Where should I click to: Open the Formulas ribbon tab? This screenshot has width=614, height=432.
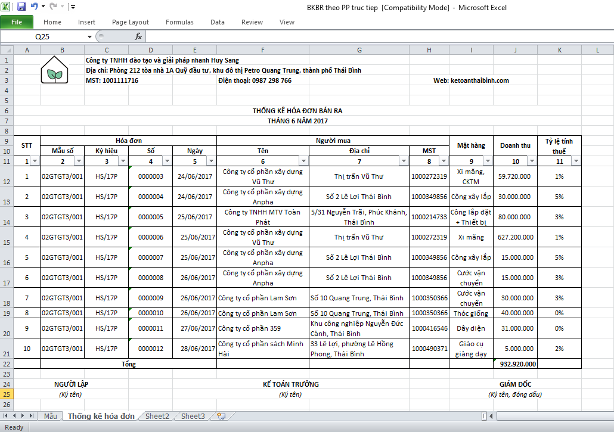point(179,22)
